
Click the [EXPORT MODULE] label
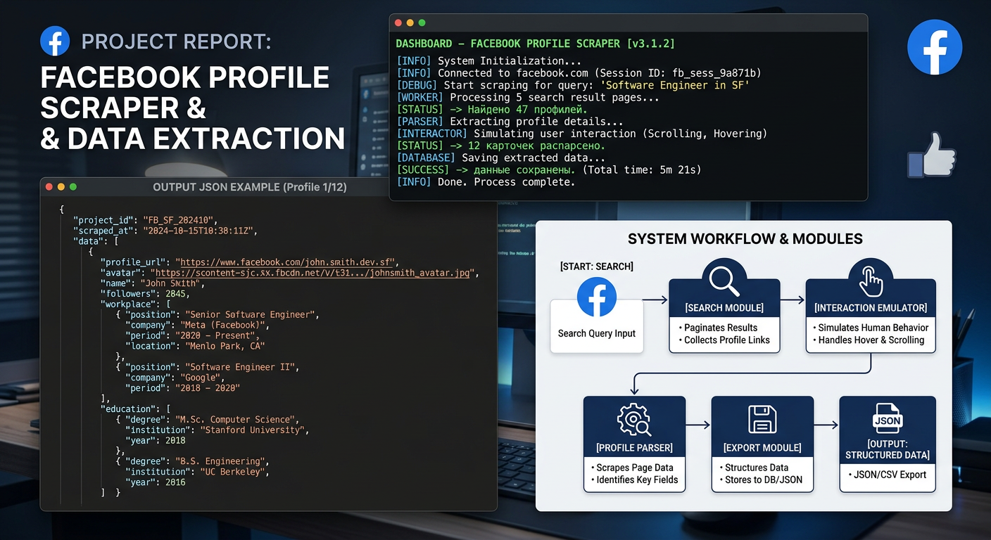point(762,448)
